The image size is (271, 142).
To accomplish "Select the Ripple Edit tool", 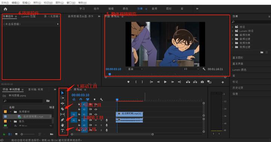I will (62, 103).
